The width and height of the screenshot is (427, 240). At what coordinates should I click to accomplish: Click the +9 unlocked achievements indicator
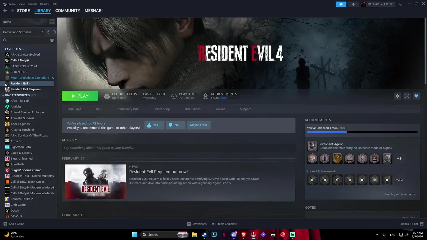click(399, 158)
